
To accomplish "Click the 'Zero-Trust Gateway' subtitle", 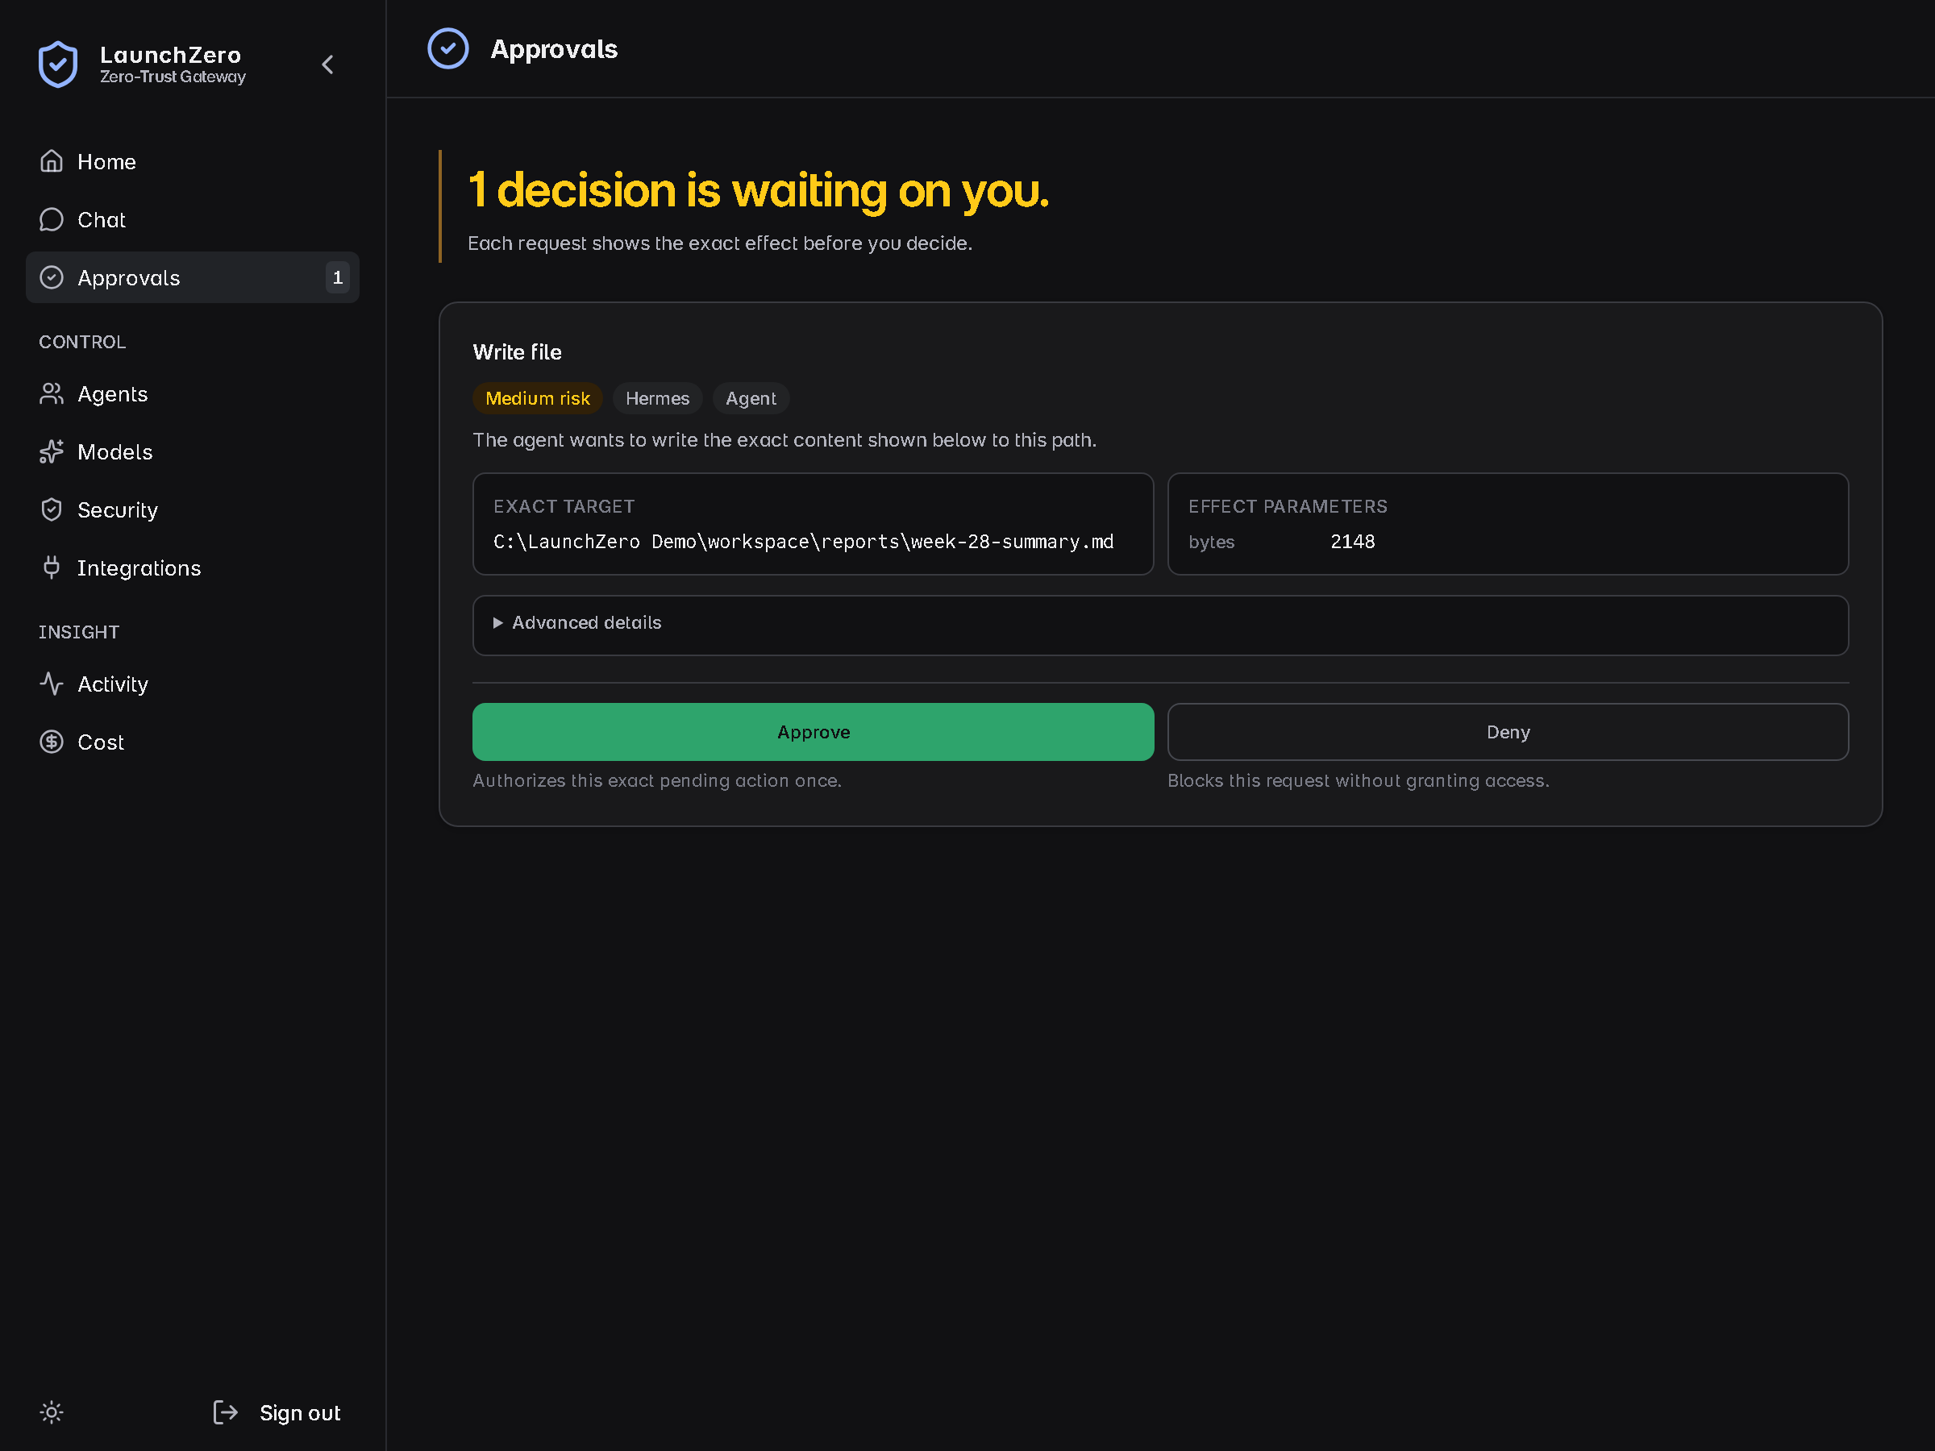I will 173,77.
